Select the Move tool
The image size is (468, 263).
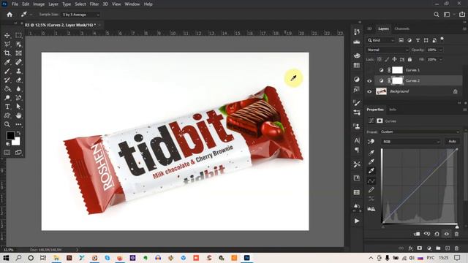7,36
